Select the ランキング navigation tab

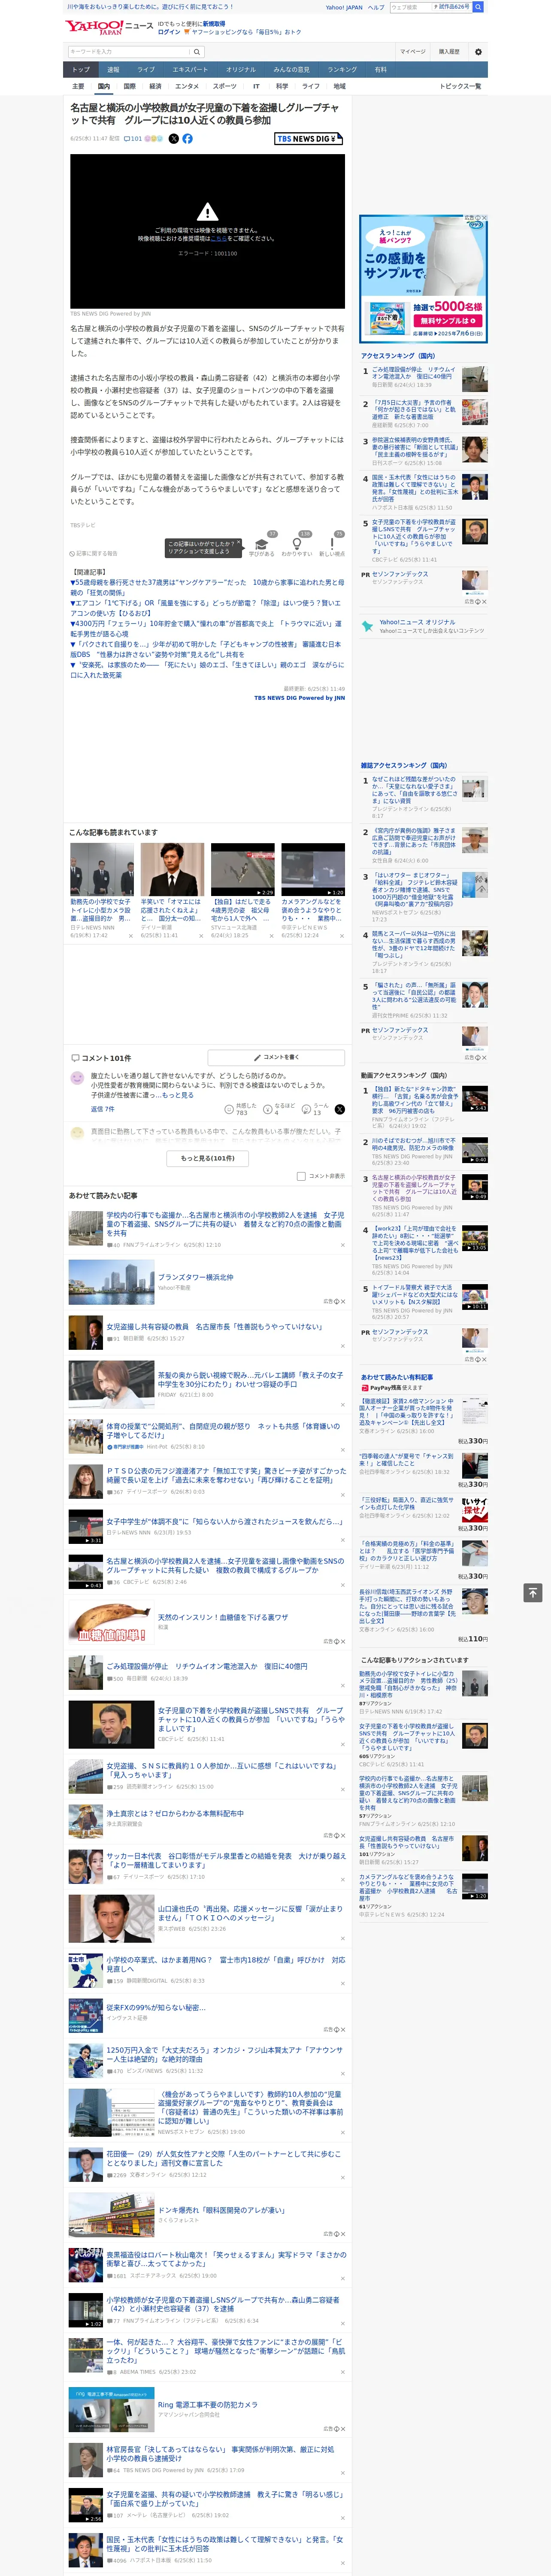pos(342,69)
